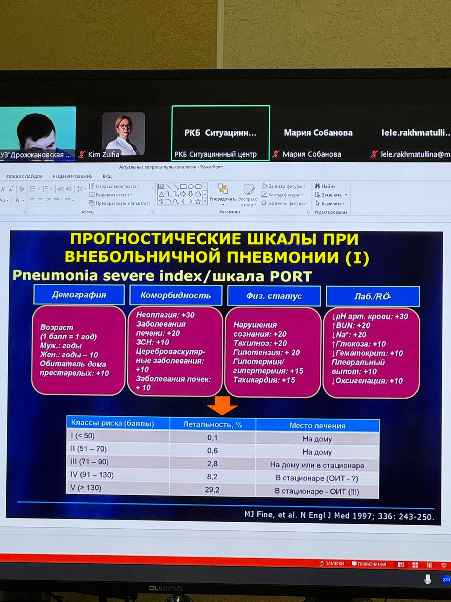Click the Упорядочить arrange icon
The image size is (451, 602).
click(223, 189)
